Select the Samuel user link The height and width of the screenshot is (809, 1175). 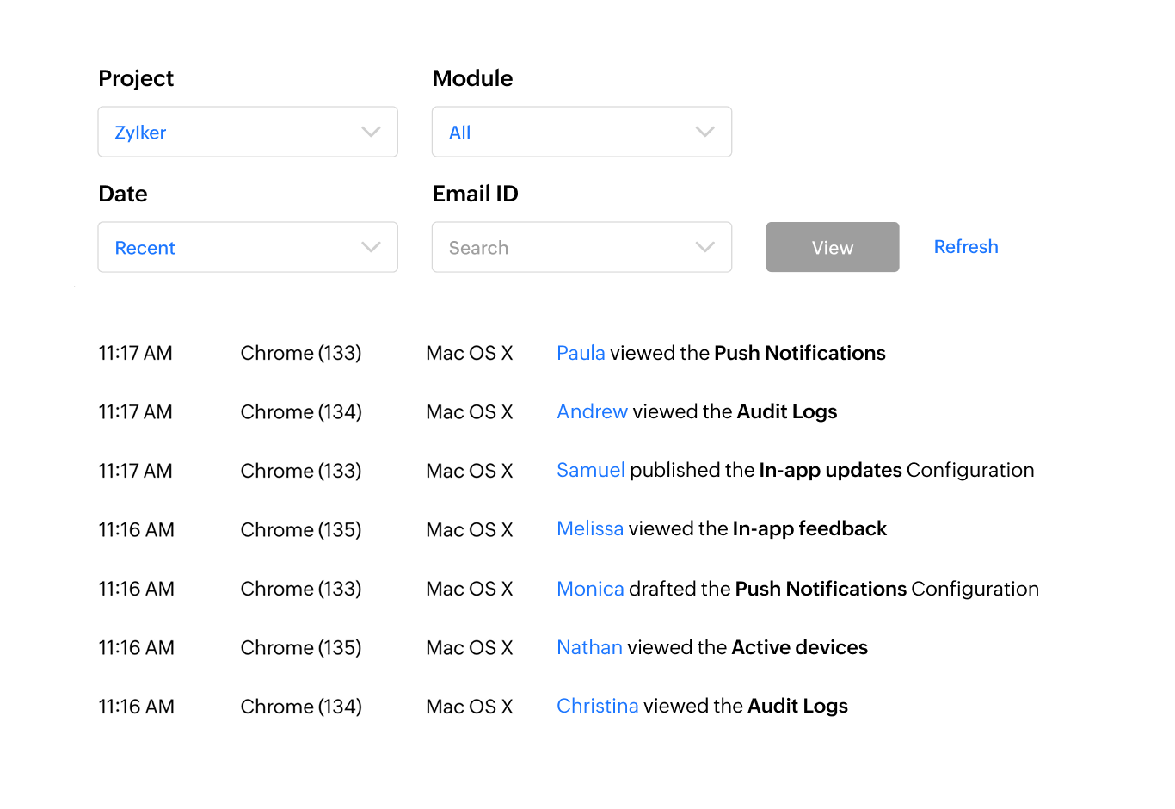click(590, 470)
